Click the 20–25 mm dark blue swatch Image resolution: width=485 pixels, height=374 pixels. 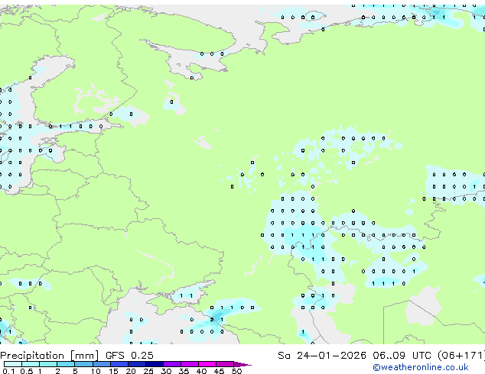coord(136,364)
